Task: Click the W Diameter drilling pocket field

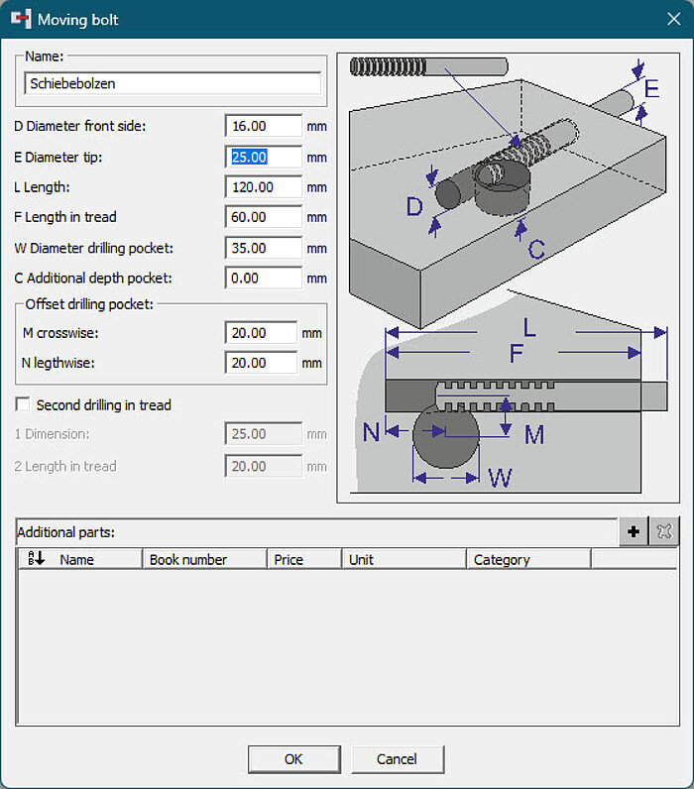Action: click(263, 248)
